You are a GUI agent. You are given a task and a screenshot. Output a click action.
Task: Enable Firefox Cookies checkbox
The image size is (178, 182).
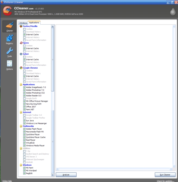point(24,29)
